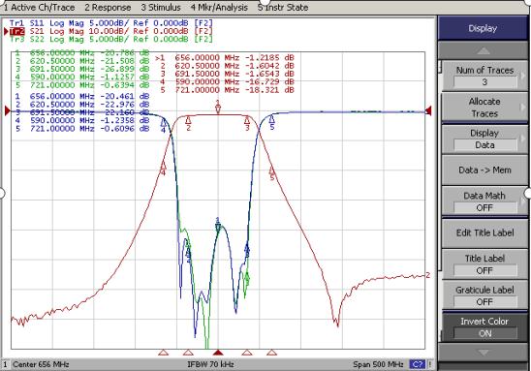531x371 pixels.
Task: Toggle Title Label OFF softkey
Action: point(484,264)
